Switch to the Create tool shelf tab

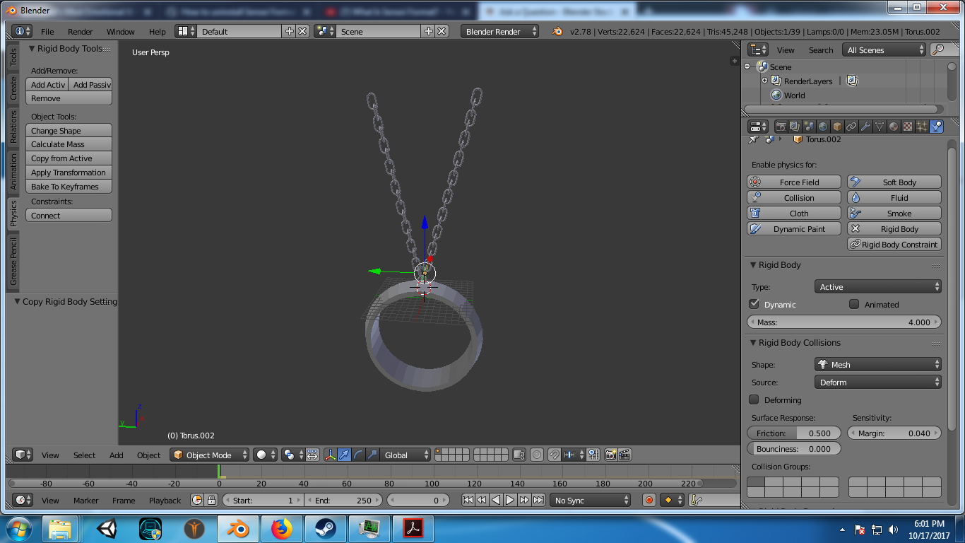[13, 88]
